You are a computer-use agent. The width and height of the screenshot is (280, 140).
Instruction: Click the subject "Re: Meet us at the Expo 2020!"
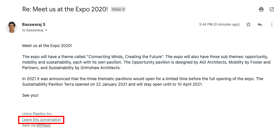pos(65,9)
